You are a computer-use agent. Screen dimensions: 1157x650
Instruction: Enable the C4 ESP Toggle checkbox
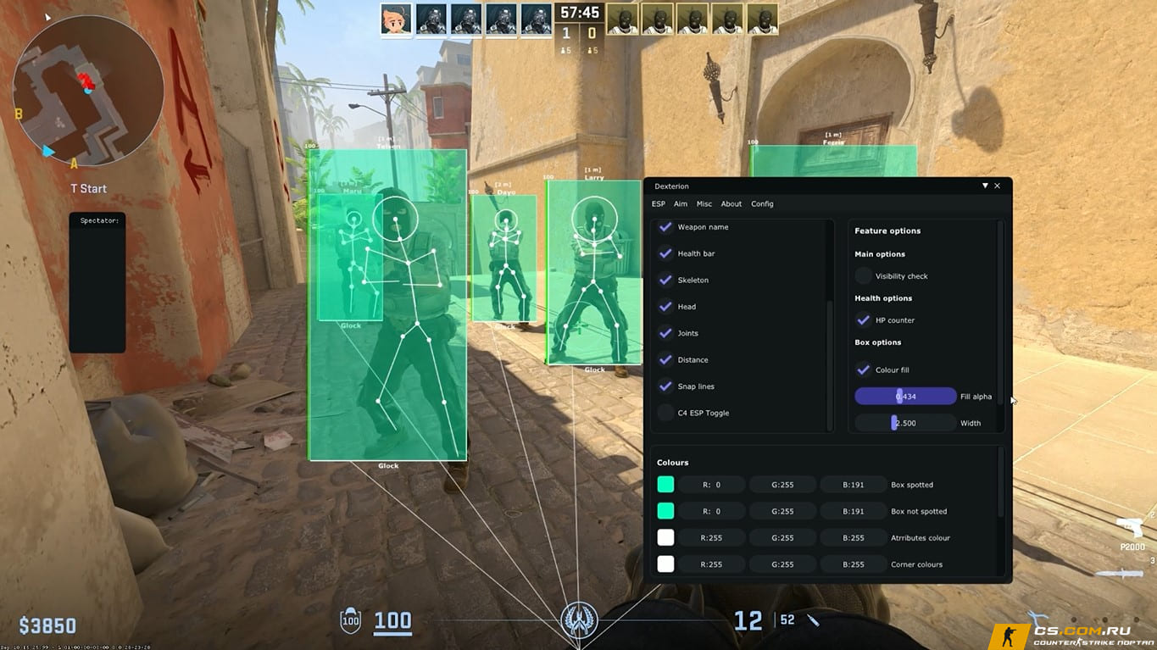tap(666, 413)
